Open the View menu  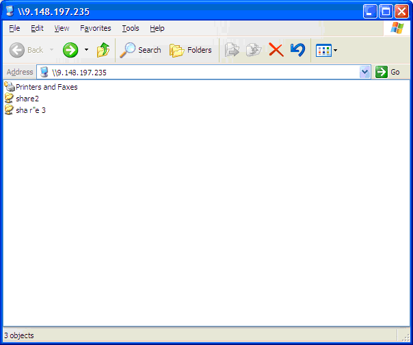[x=62, y=28]
